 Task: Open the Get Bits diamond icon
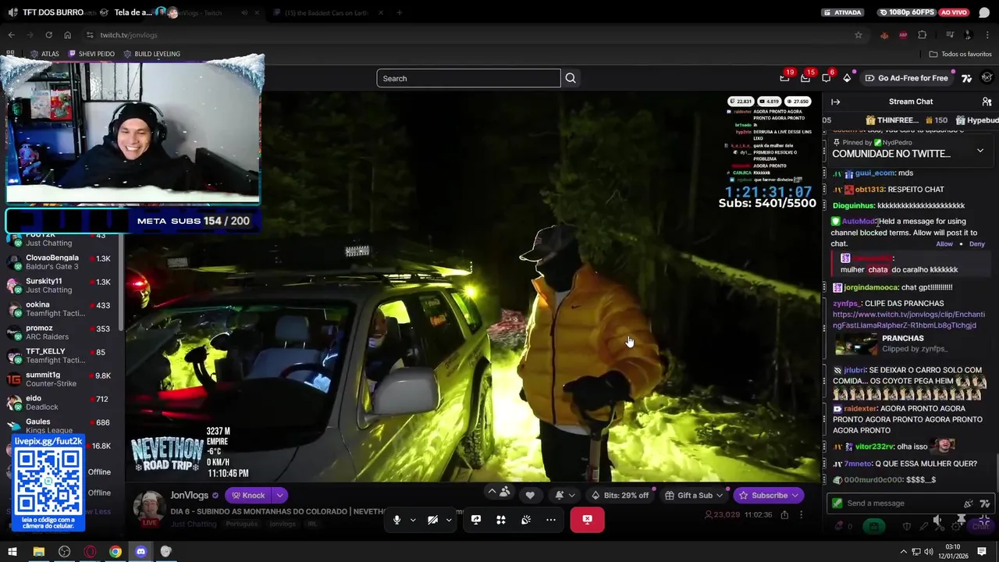847,78
